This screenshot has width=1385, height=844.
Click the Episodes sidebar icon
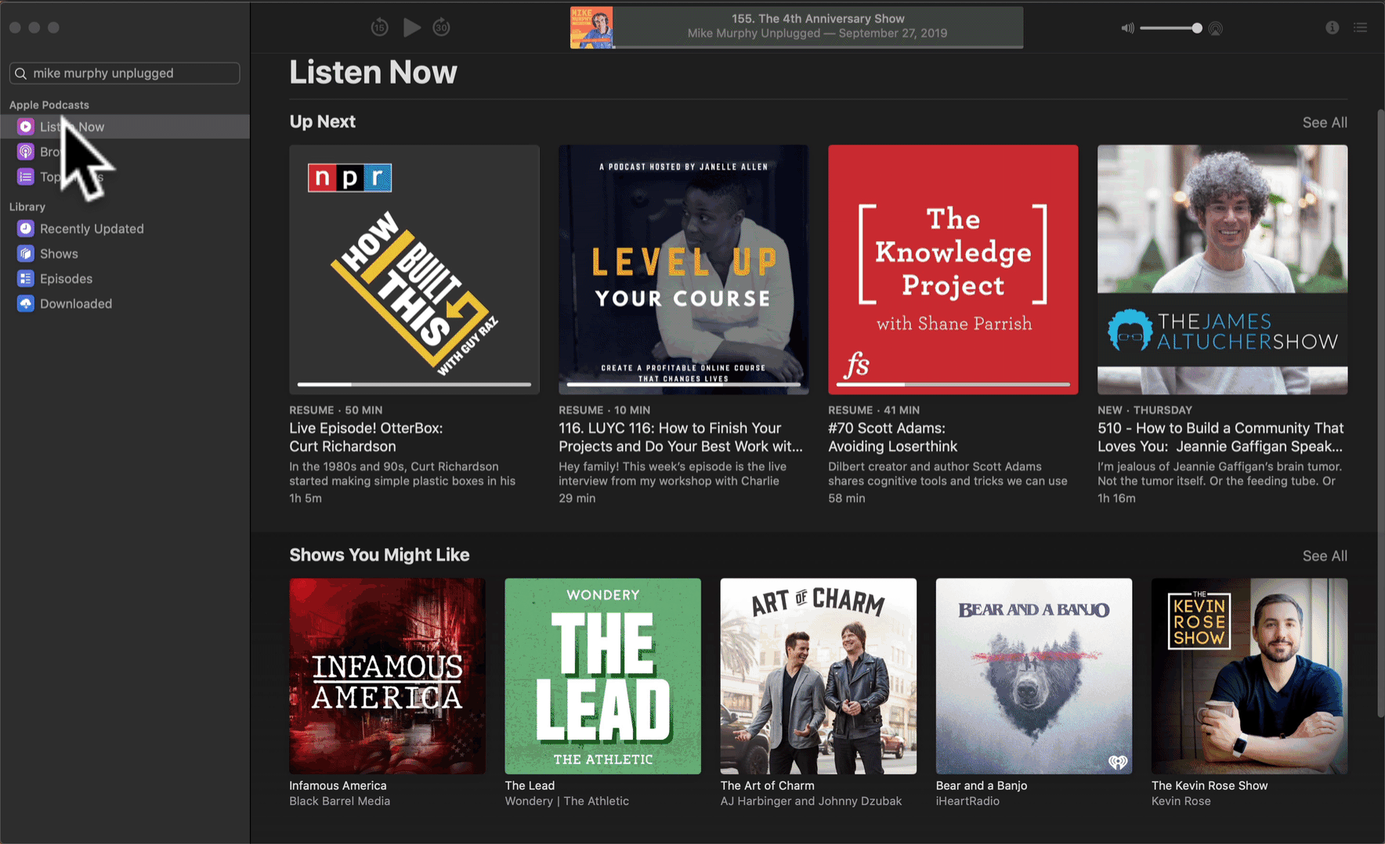(x=26, y=279)
